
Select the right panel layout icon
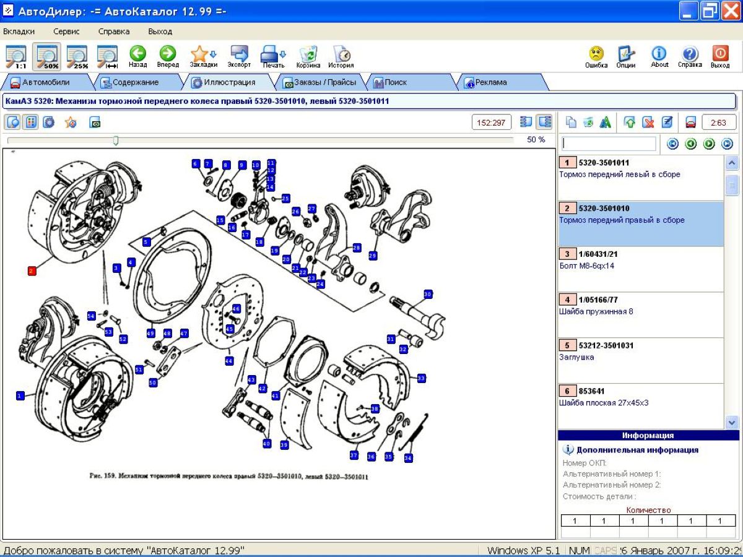[x=545, y=122]
